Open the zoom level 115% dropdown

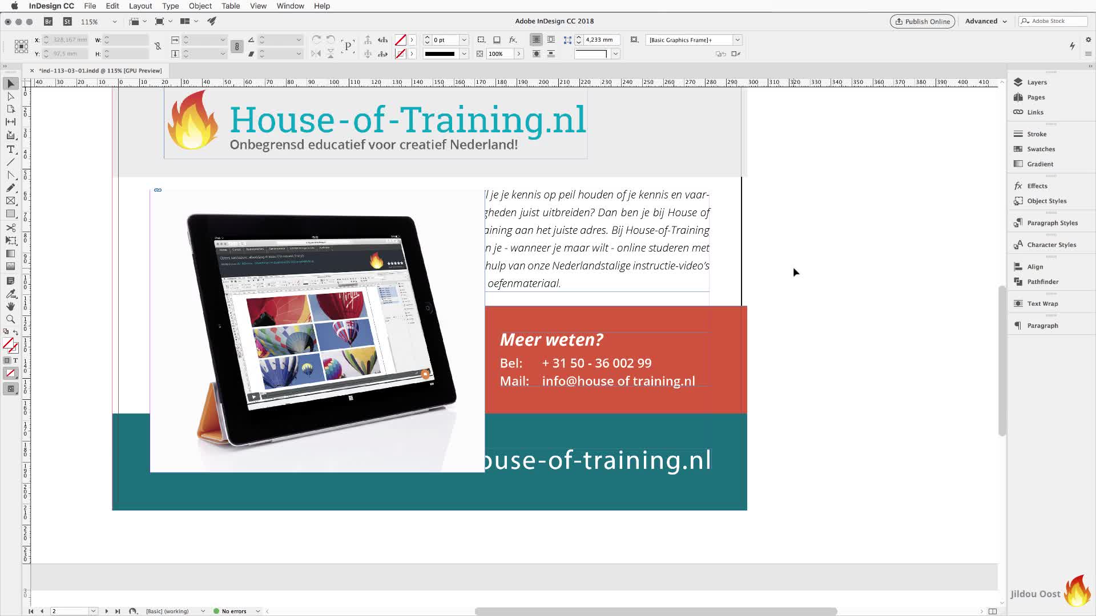(x=114, y=22)
